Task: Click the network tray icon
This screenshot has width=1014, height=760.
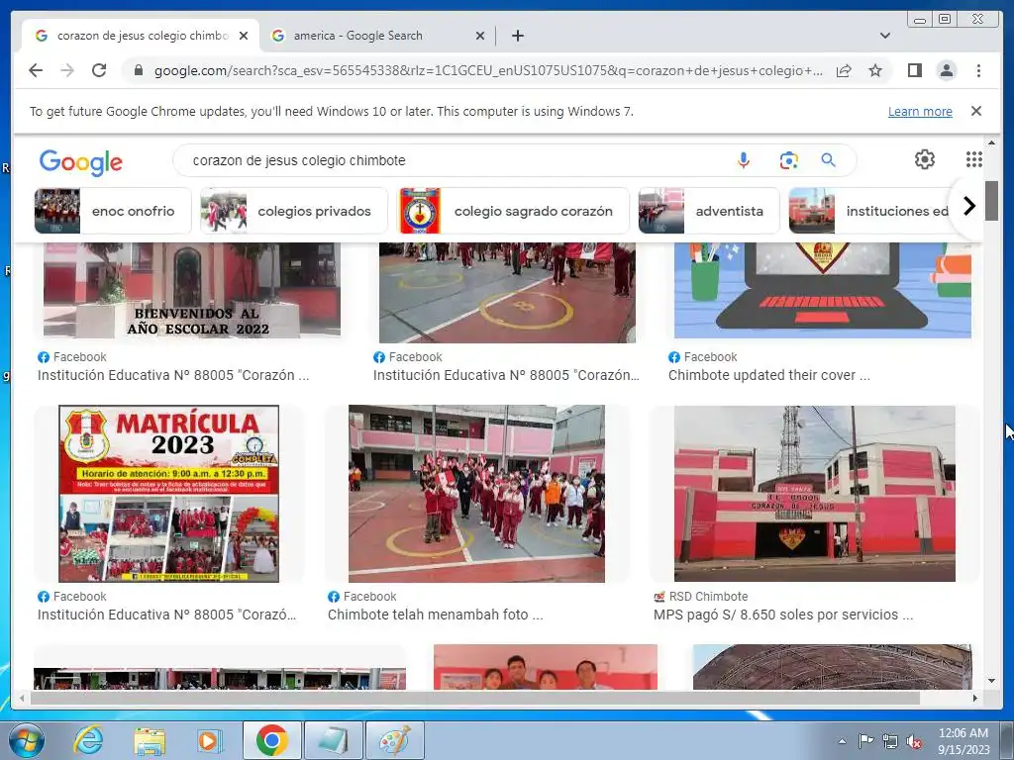Action: pyautogui.click(x=890, y=741)
